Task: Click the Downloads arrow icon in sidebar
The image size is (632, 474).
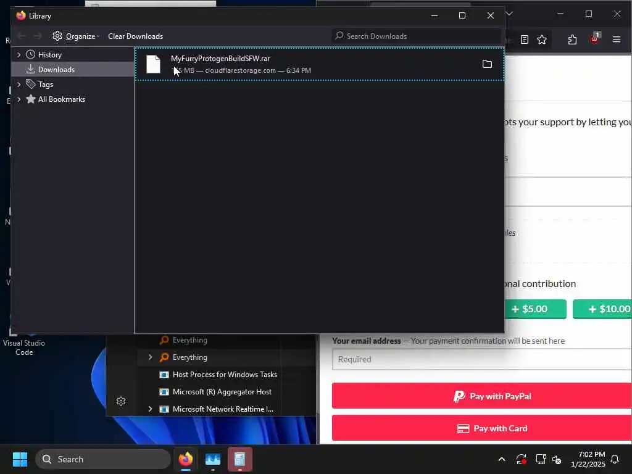Action: (30, 69)
